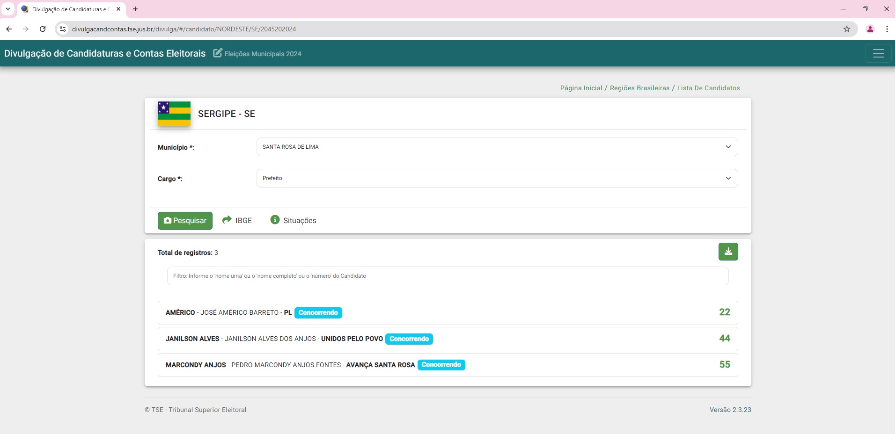Click Total de registros: 3 text
Image resolution: width=896 pixels, height=434 pixels.
pyautogui.click(x=188, y=253)
